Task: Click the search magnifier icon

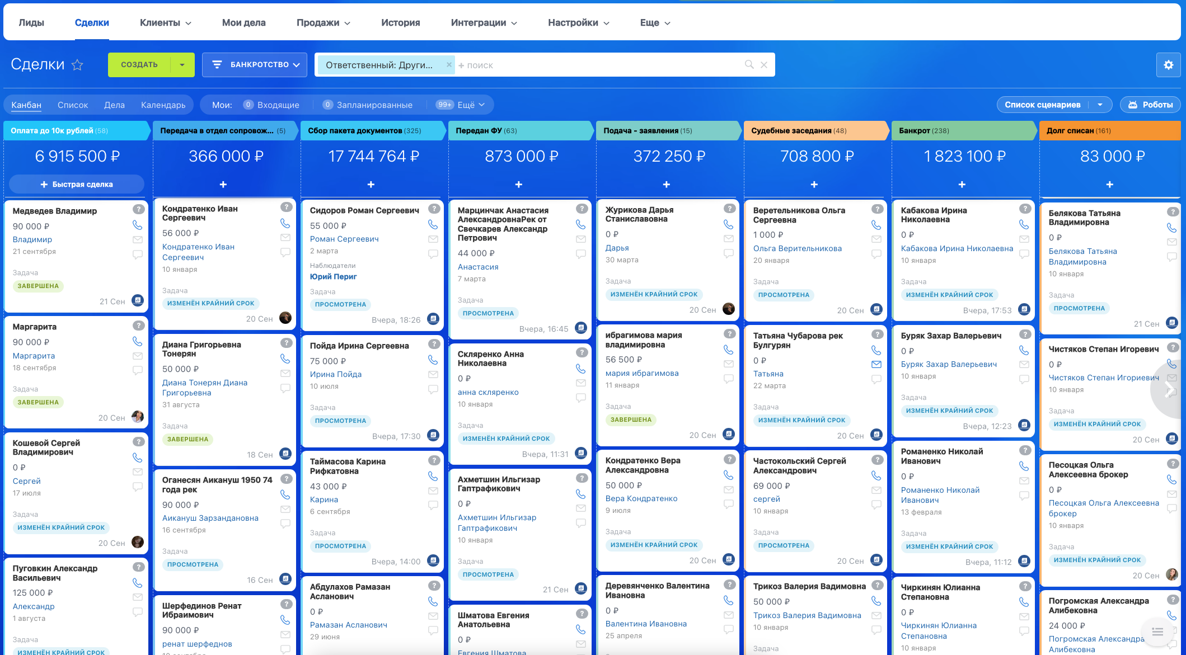Action: click(749, 65)
